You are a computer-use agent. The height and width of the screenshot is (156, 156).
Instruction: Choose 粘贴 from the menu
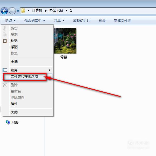coord(27,41)
